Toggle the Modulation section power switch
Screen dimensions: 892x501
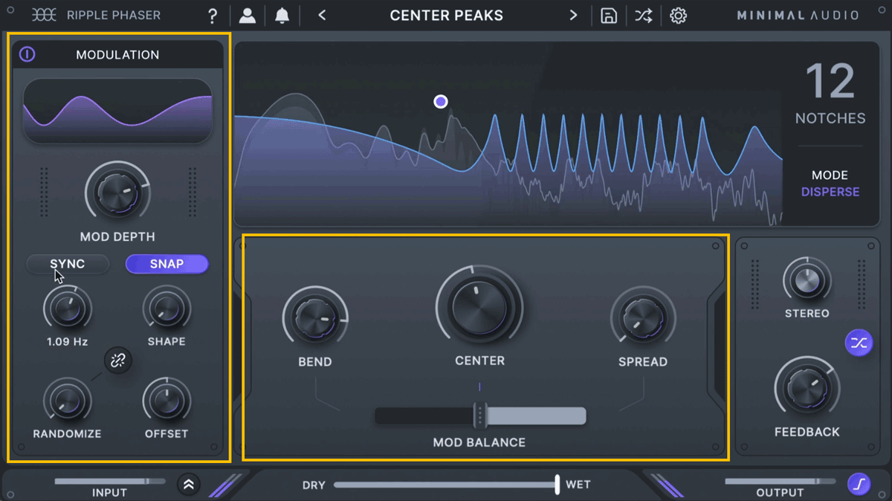[27, 54]
